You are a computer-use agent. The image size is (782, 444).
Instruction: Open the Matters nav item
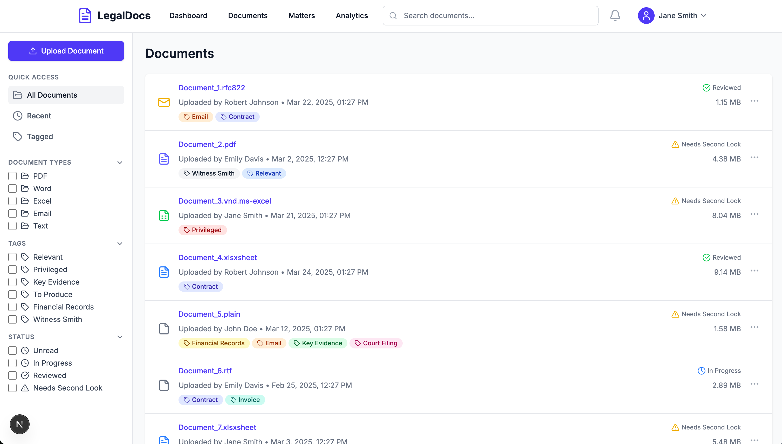pyautogui.click(x=301, y=16)
